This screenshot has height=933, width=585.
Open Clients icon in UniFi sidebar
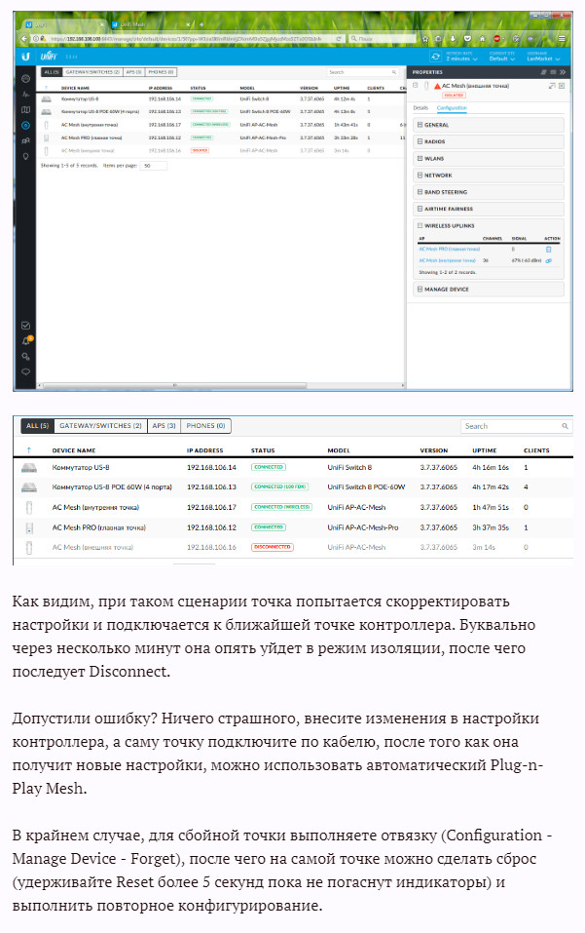pos(25,141)
